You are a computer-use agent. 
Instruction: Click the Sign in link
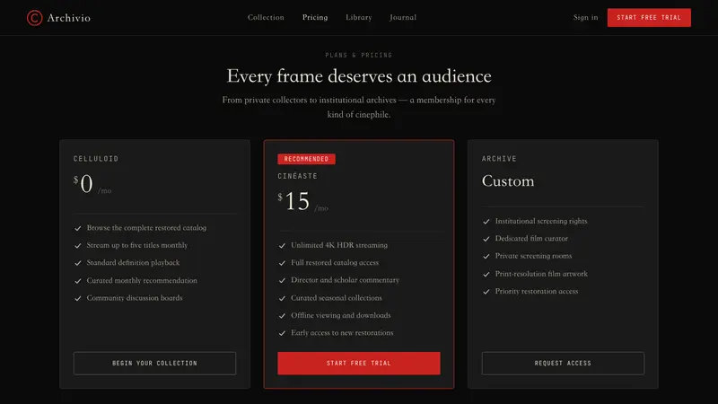586,17
